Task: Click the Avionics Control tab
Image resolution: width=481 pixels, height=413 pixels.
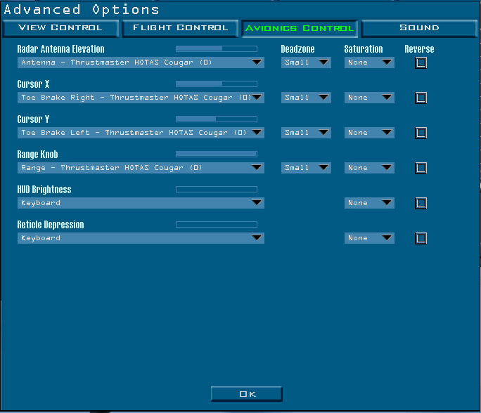Action: 300,28
